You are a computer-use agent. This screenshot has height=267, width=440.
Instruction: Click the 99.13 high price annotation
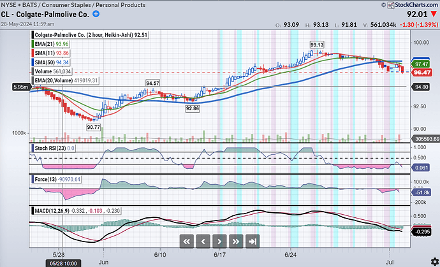(317, 45)
